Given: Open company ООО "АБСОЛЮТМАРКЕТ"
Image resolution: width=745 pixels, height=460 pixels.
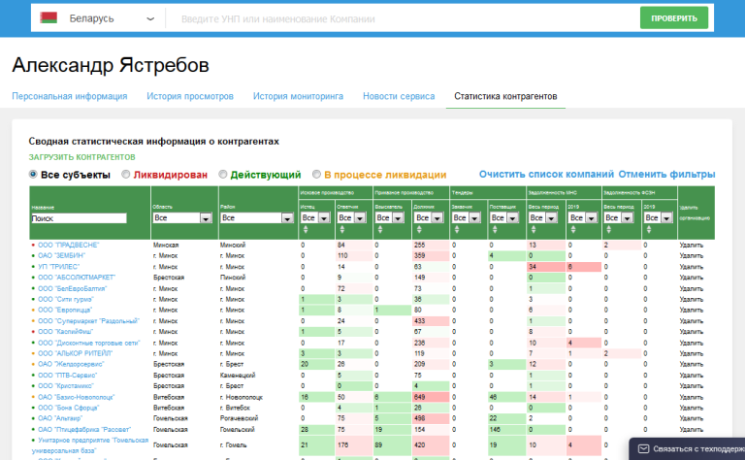Looking at the screenshot, I should tap(77, 277).
